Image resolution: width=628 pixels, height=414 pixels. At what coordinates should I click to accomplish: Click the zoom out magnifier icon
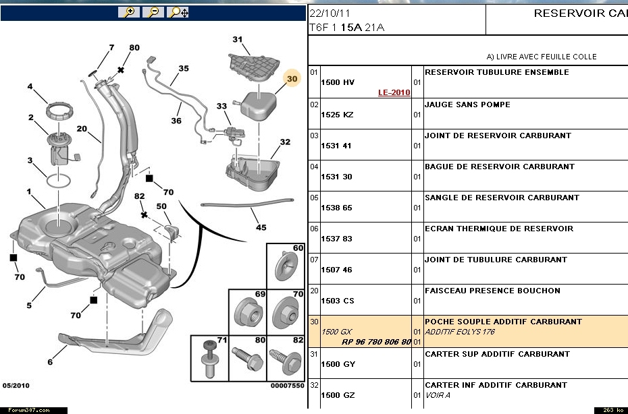click(153, 12)
